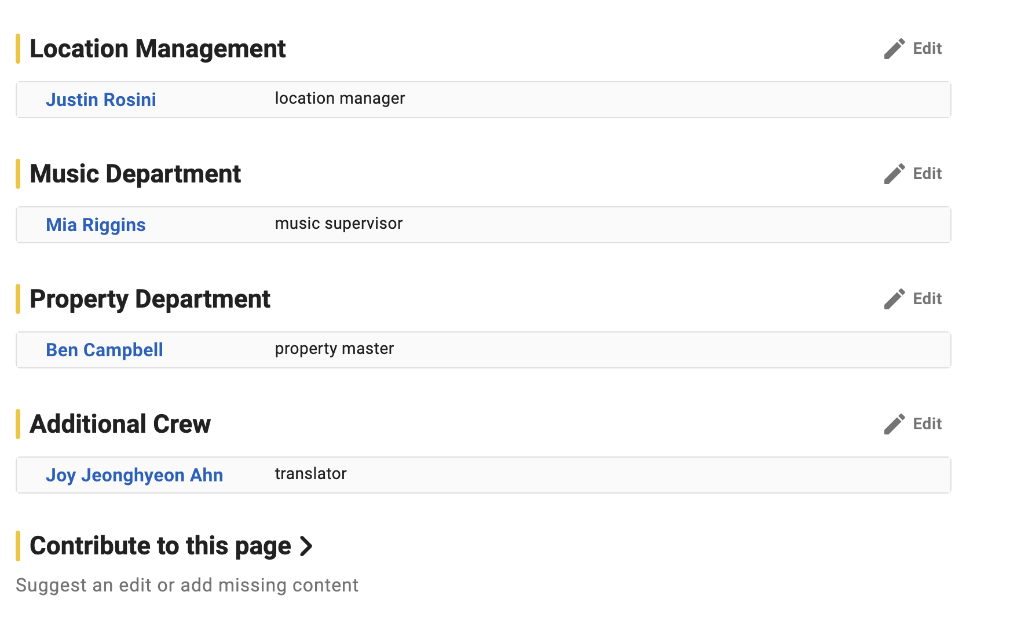Click the Music Department section heading
The height and width of the screenshot is (621, 1010).
(135, 174)
